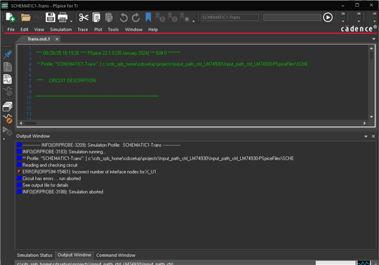This screenshot has width=379, height=265.
Task: Select the 'Reading and checking circuit' line
Action: pos(50,165)
